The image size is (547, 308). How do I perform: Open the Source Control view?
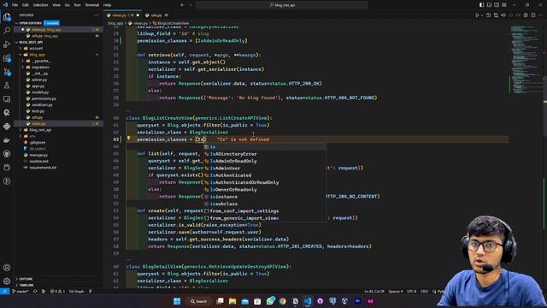(x=7, y=72)
